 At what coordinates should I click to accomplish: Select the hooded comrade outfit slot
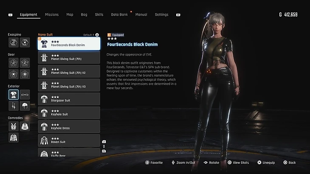pos(25,126)
